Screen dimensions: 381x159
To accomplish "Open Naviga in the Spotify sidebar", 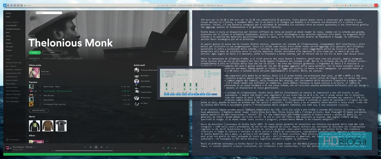I will pyautogui.click(x=8, y=13).
